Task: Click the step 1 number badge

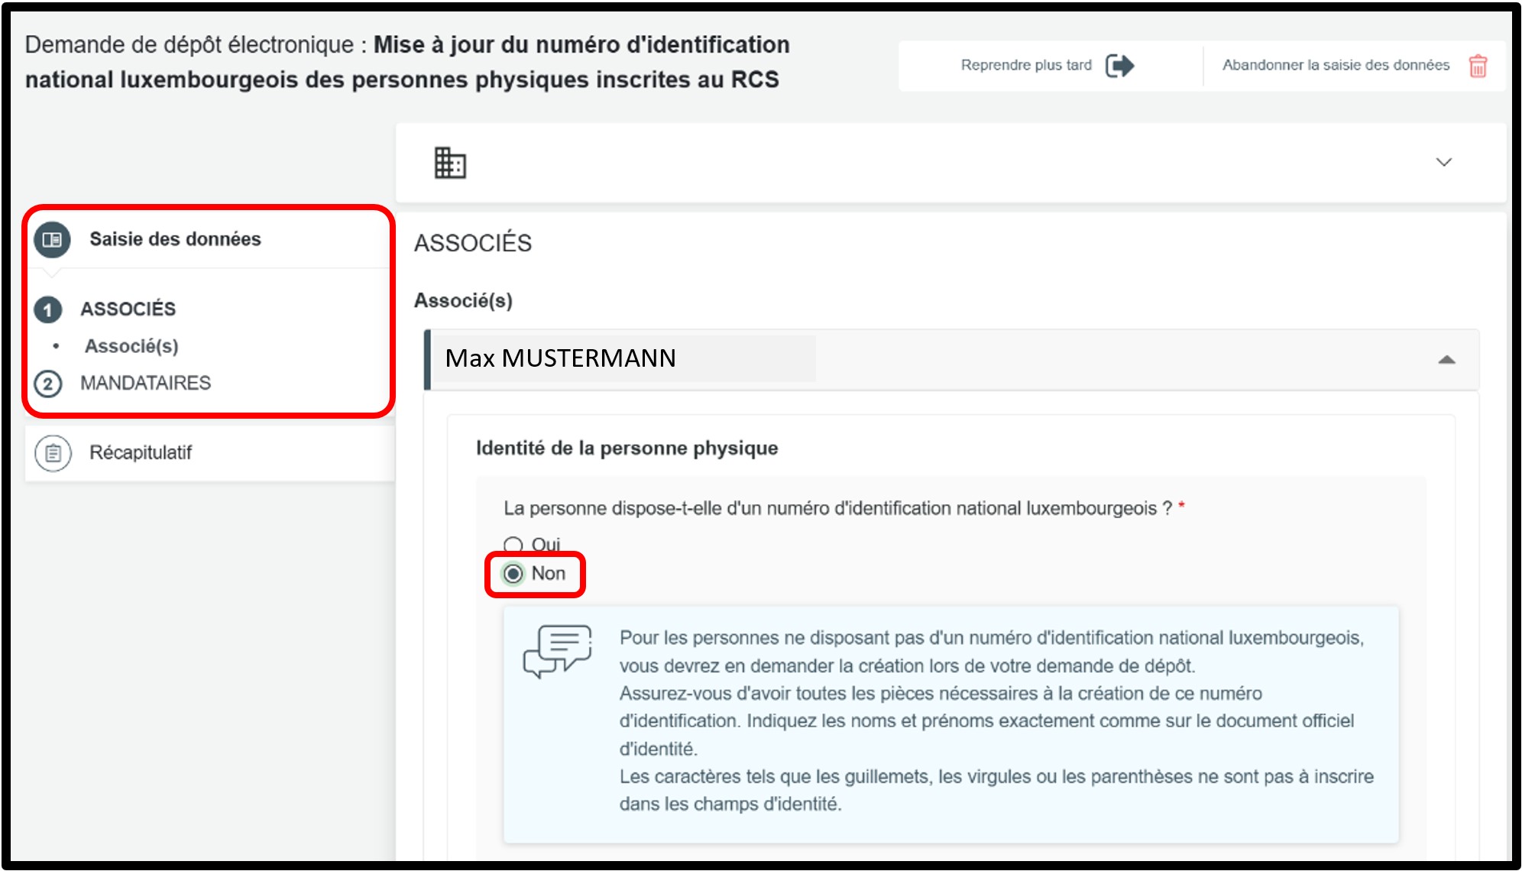Action: coord(48,309)
